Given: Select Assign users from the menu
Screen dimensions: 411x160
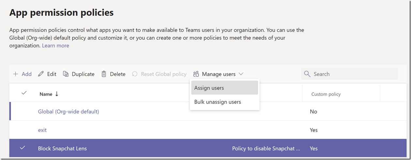Looking at the screenshot, I should [209, 88].
